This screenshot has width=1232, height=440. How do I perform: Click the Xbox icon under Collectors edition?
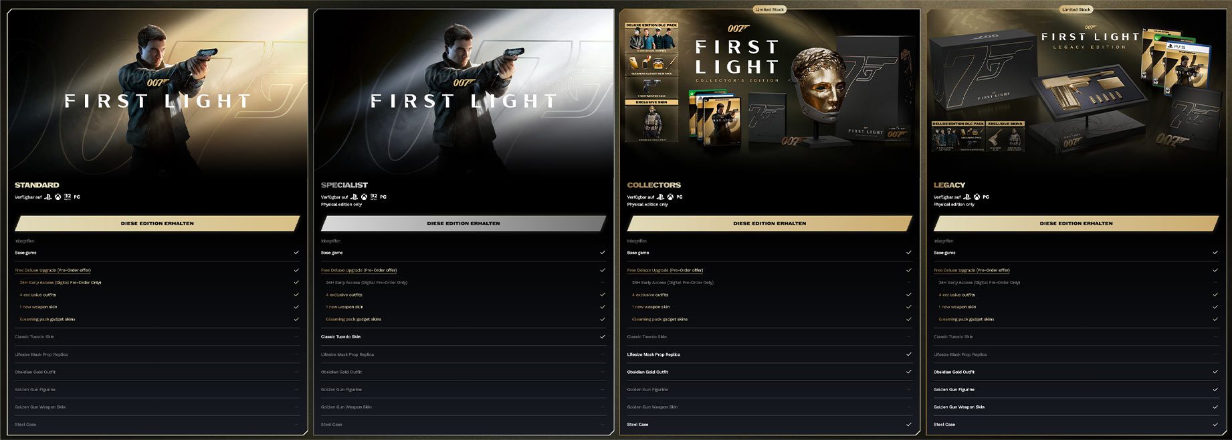tap(670, 197)
